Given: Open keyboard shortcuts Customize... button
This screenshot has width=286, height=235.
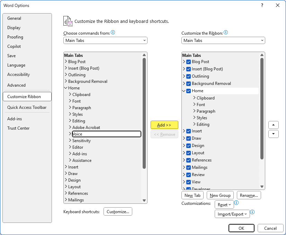Looking at the screenshot, I should (118, 212).
